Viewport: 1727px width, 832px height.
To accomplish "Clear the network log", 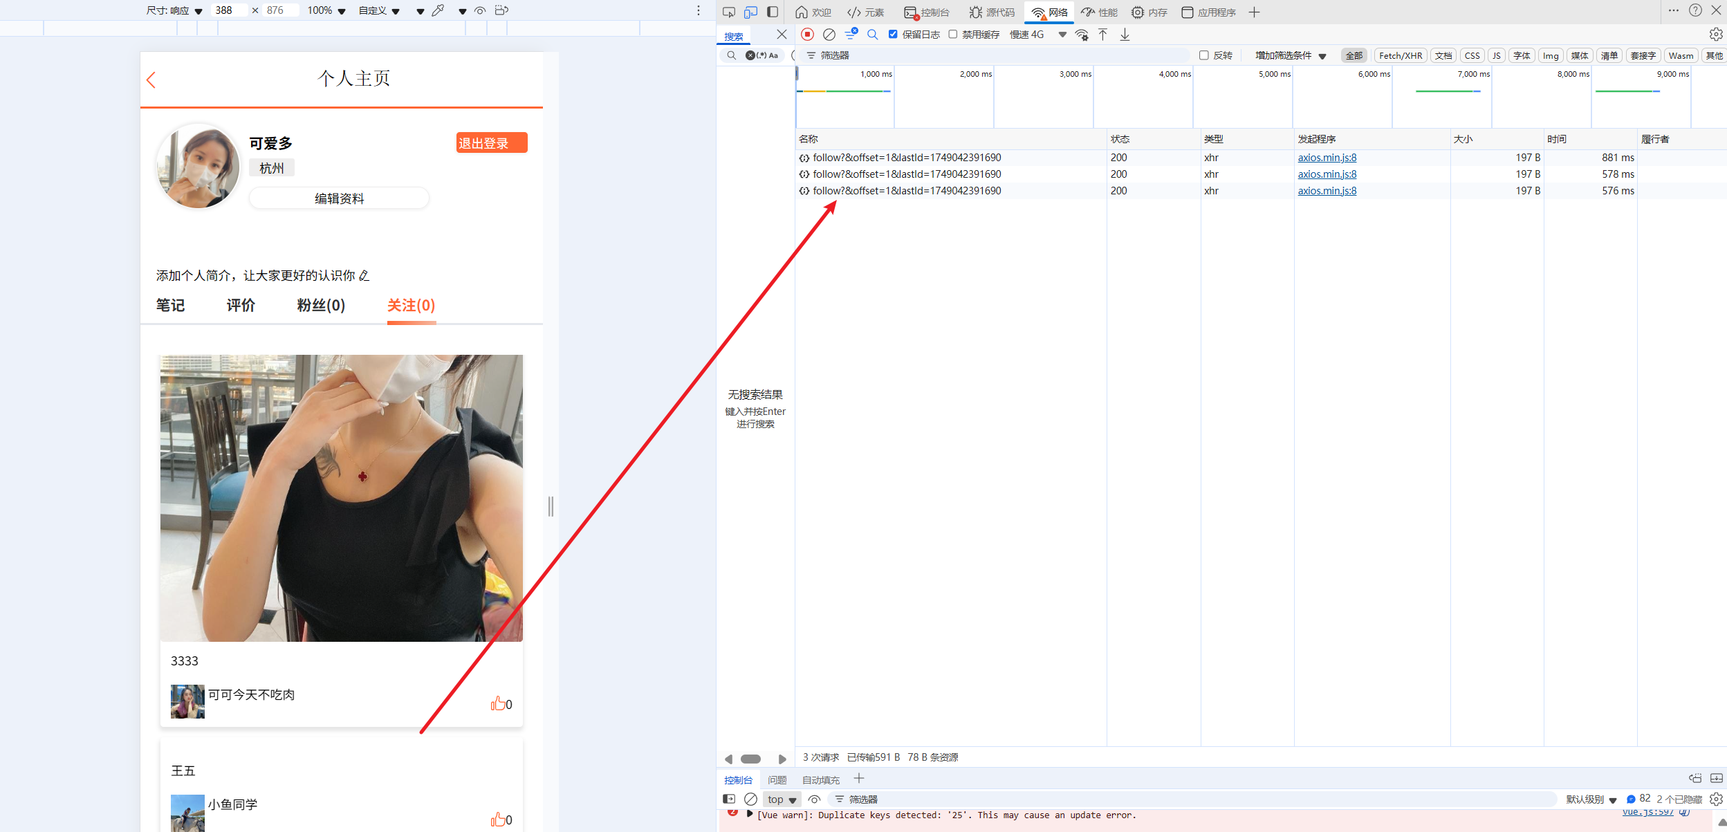I will [829, 35].
